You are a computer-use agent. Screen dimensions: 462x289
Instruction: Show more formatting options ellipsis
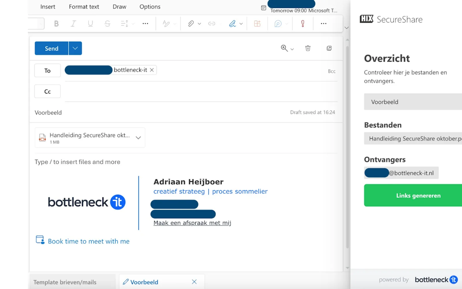[145, 24]
